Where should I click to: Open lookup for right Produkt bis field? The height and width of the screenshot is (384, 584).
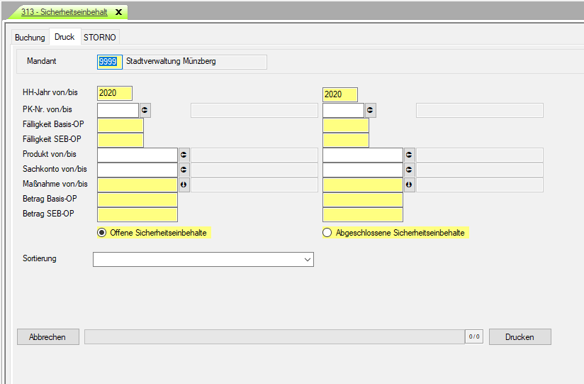pyautogui.click(x=410, y=155)
